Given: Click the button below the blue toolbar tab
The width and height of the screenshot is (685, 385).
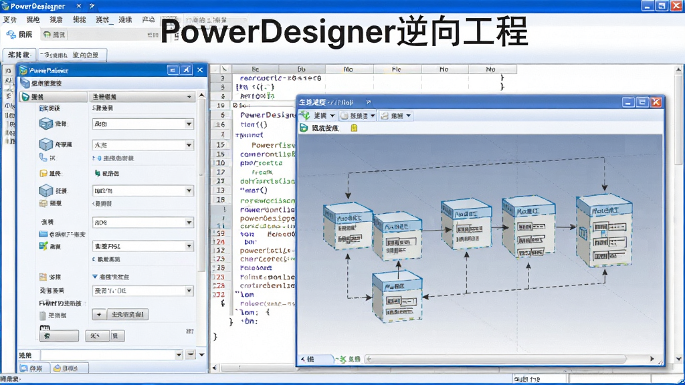Looking at the screenshot, I should [19, 55].
